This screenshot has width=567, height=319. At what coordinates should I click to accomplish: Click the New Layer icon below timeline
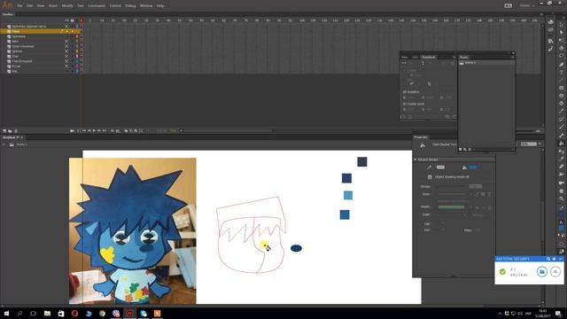(4, 131)
